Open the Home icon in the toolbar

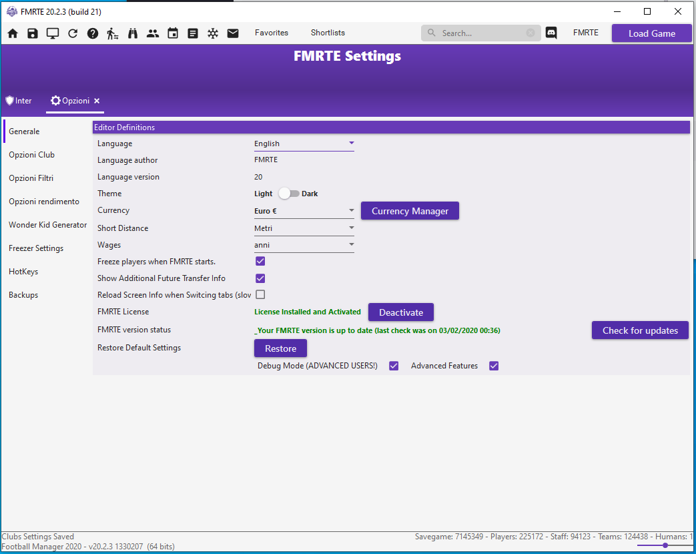point(13,33)
